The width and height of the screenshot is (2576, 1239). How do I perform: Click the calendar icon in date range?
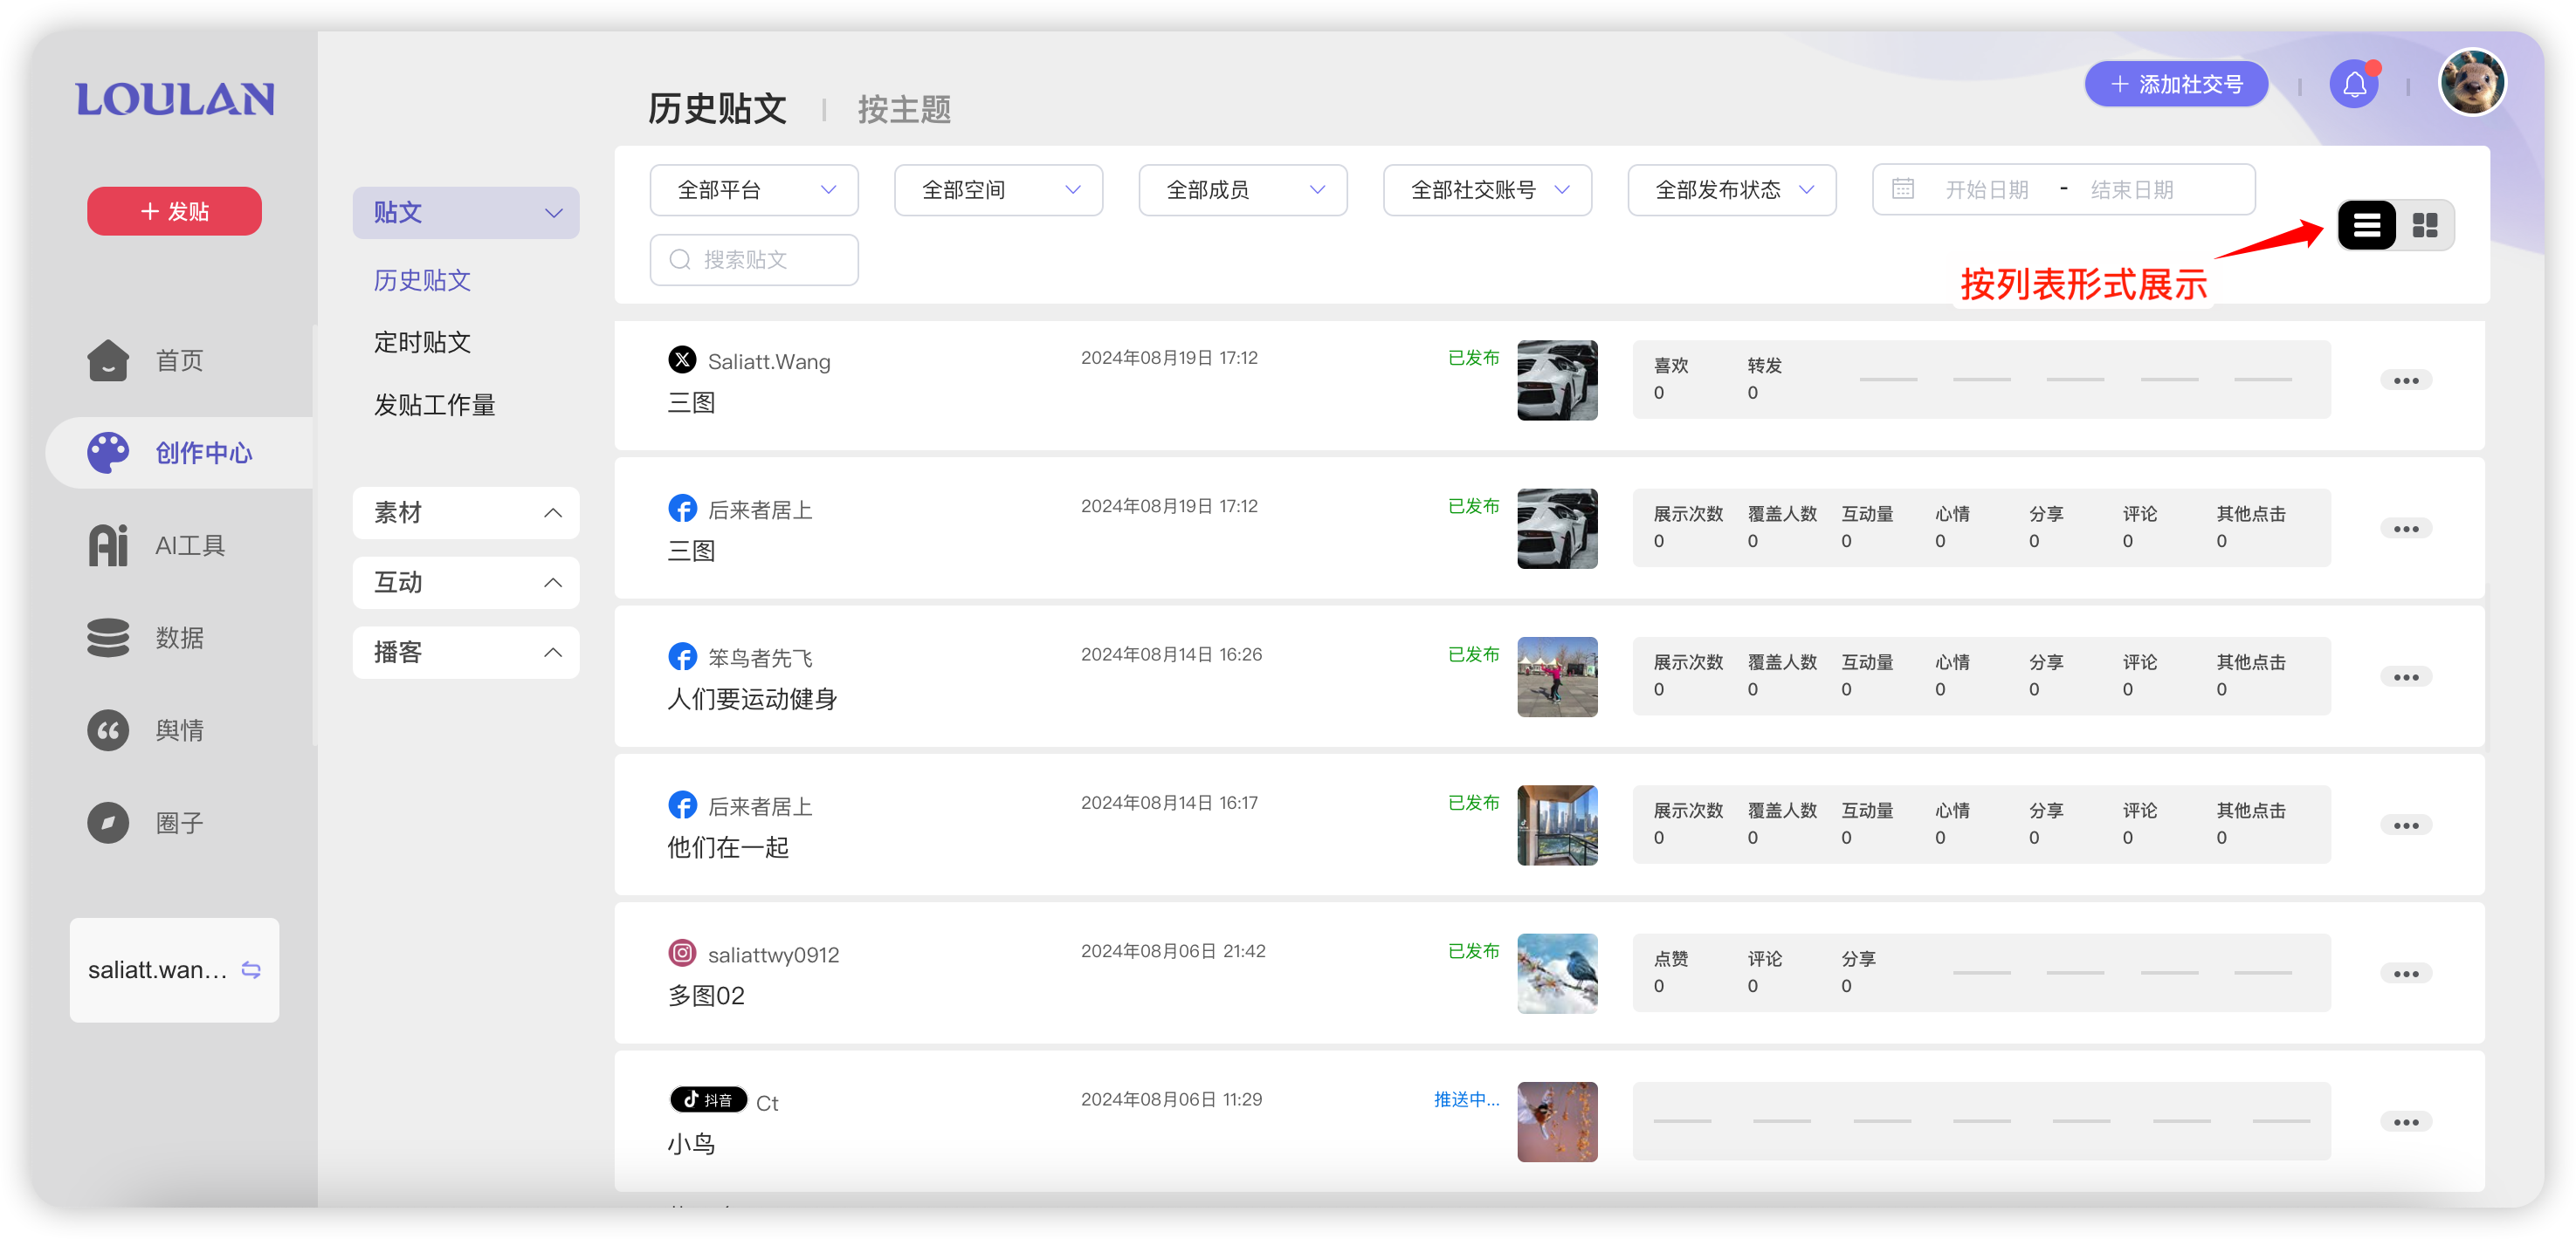[1903, 188]
